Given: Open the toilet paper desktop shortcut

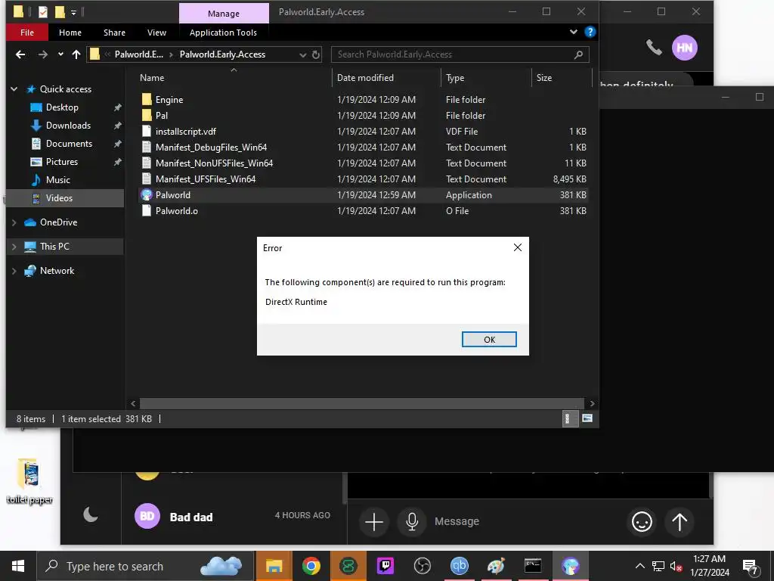Looking at the screenshot, I should pos(29,481).
